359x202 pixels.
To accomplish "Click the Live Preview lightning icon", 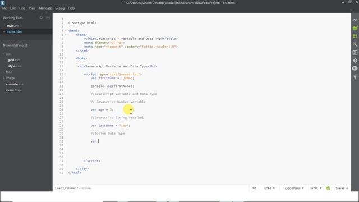I will pos(355,20).
